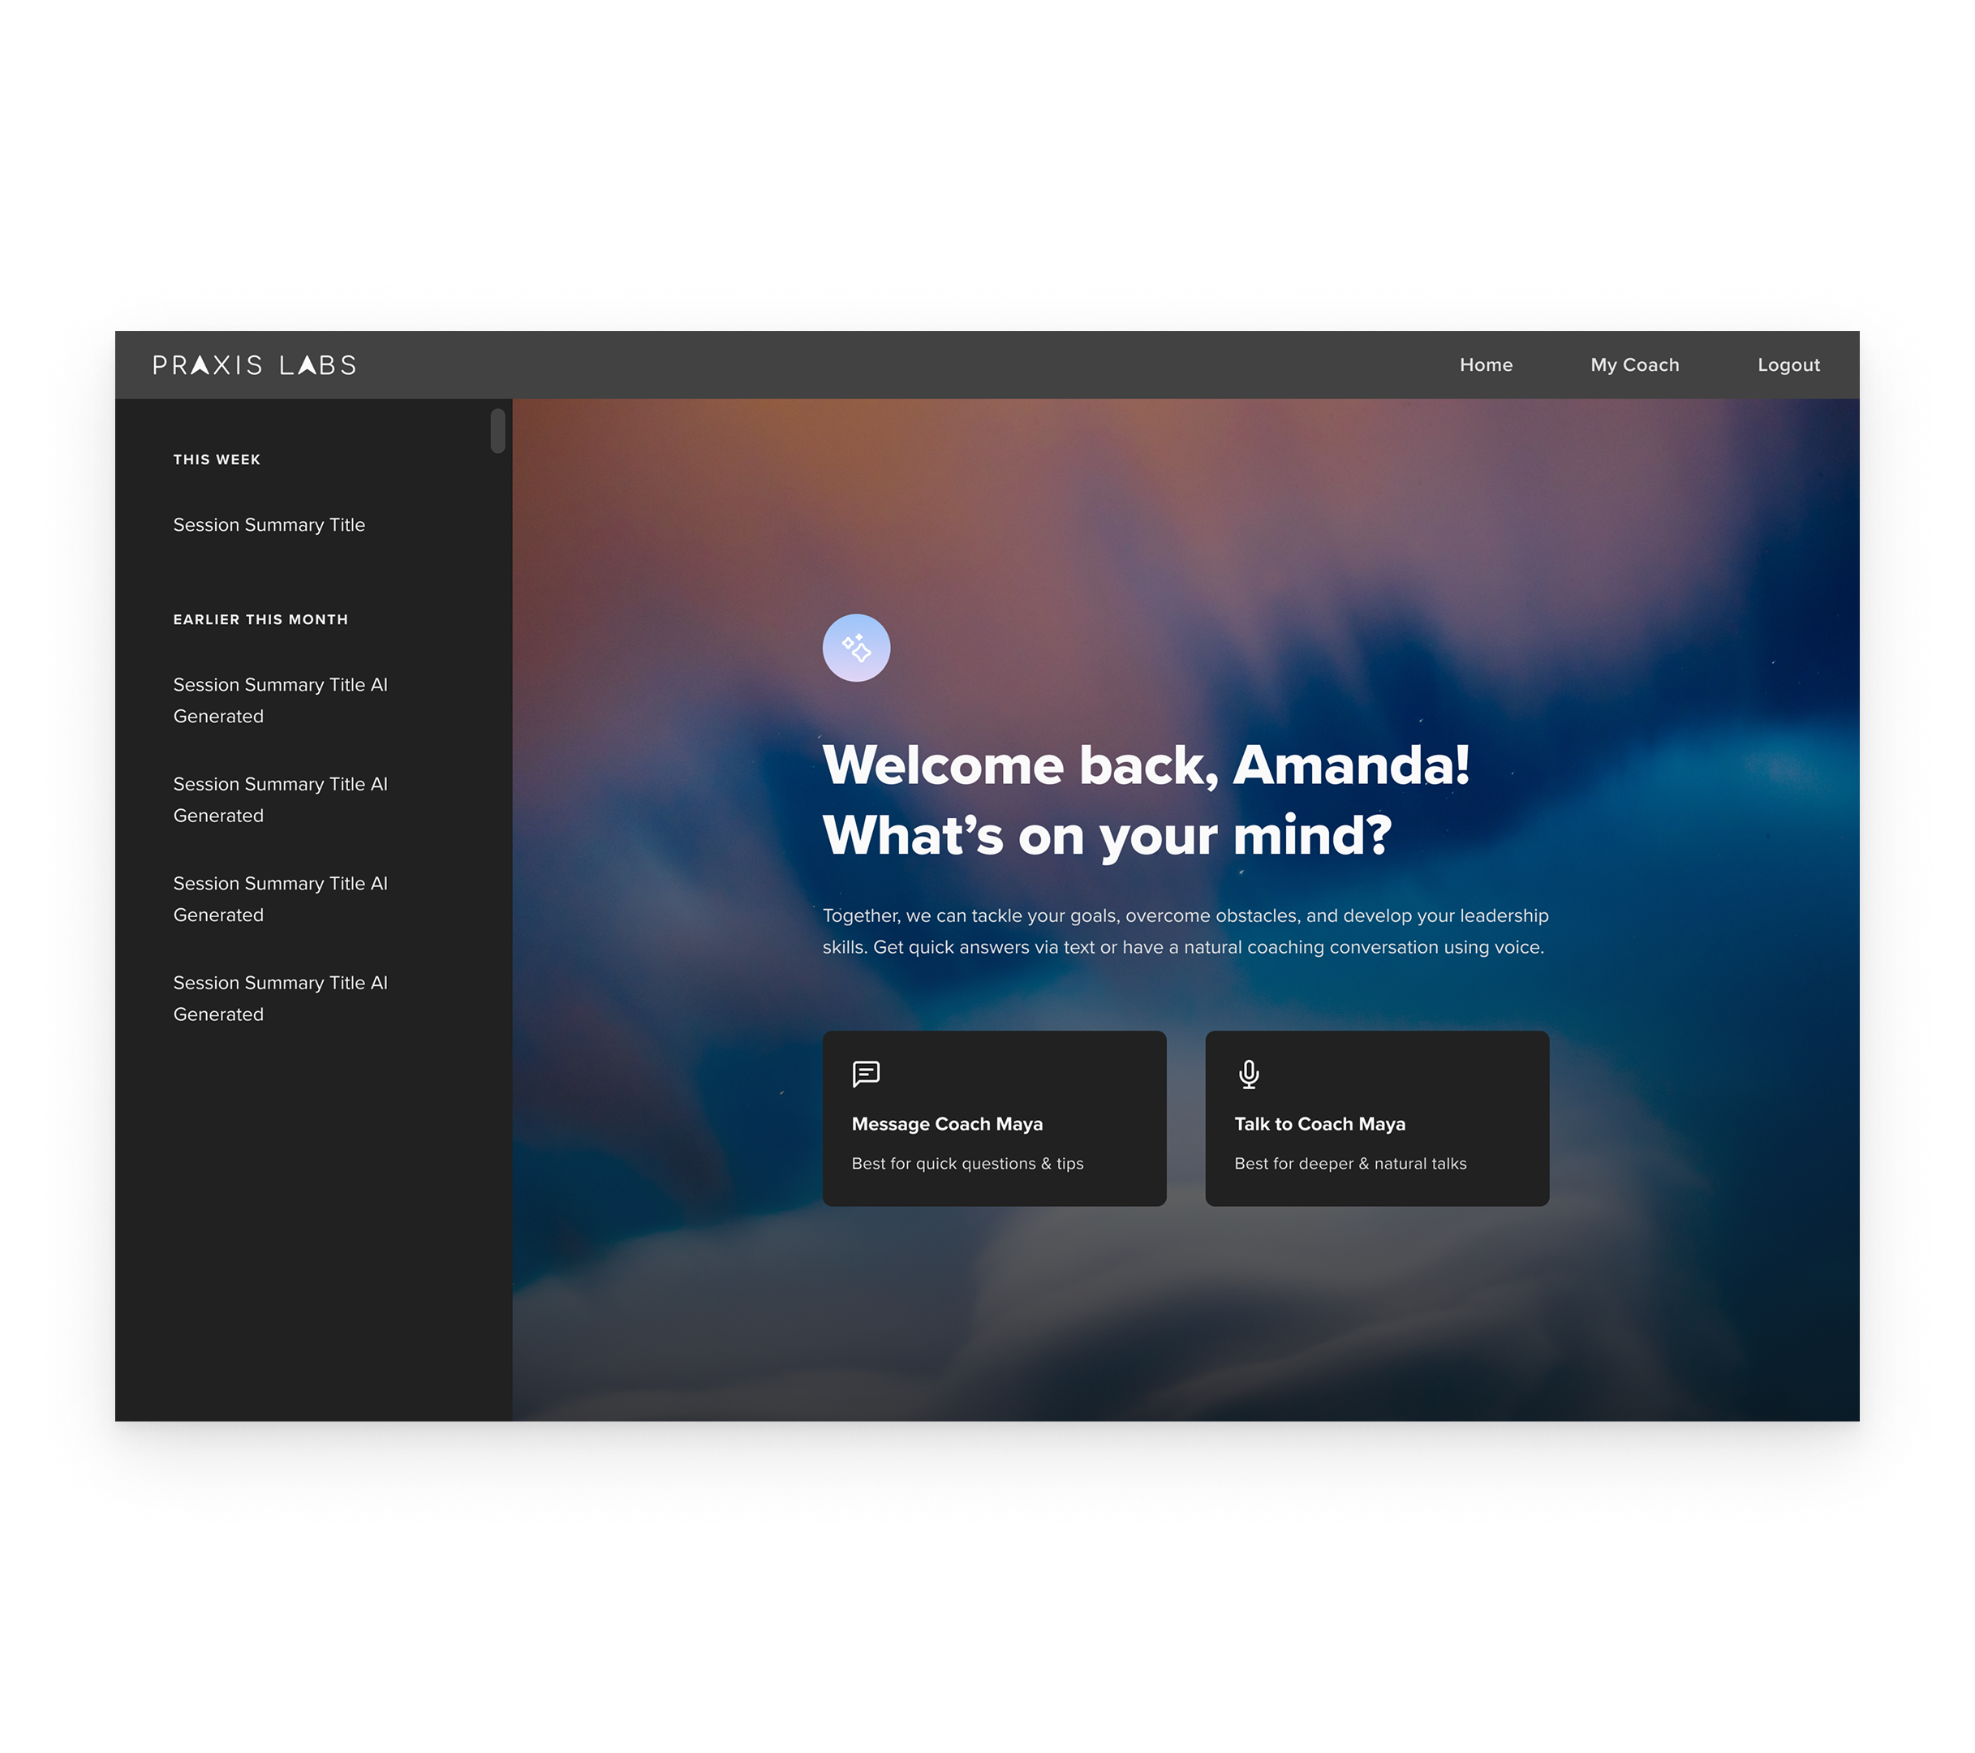
Task: Select the Talk to Coach Maya title
Action: pos(1319,1124)
